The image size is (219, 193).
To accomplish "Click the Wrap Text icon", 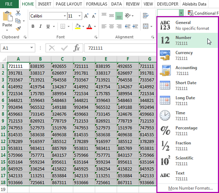I will (x=146, y=16).
